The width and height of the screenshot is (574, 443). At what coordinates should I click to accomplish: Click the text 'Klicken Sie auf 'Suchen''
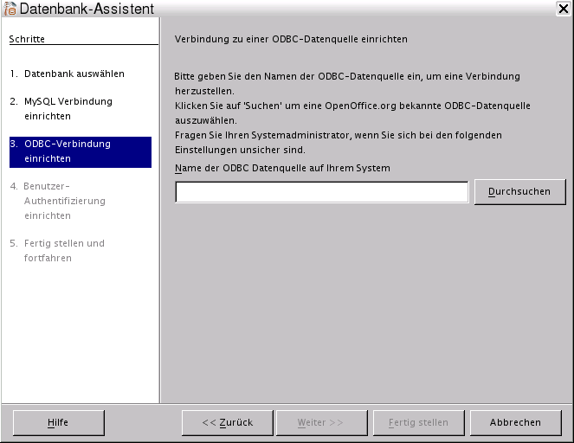point(229,106)
